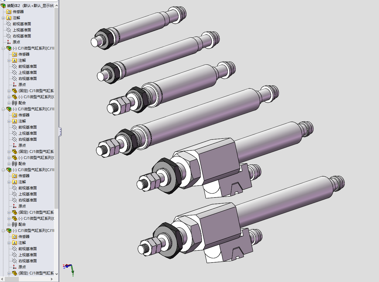
Task: Click 配合 mates icon in third sub-assembly
Action: coord(14,224)
